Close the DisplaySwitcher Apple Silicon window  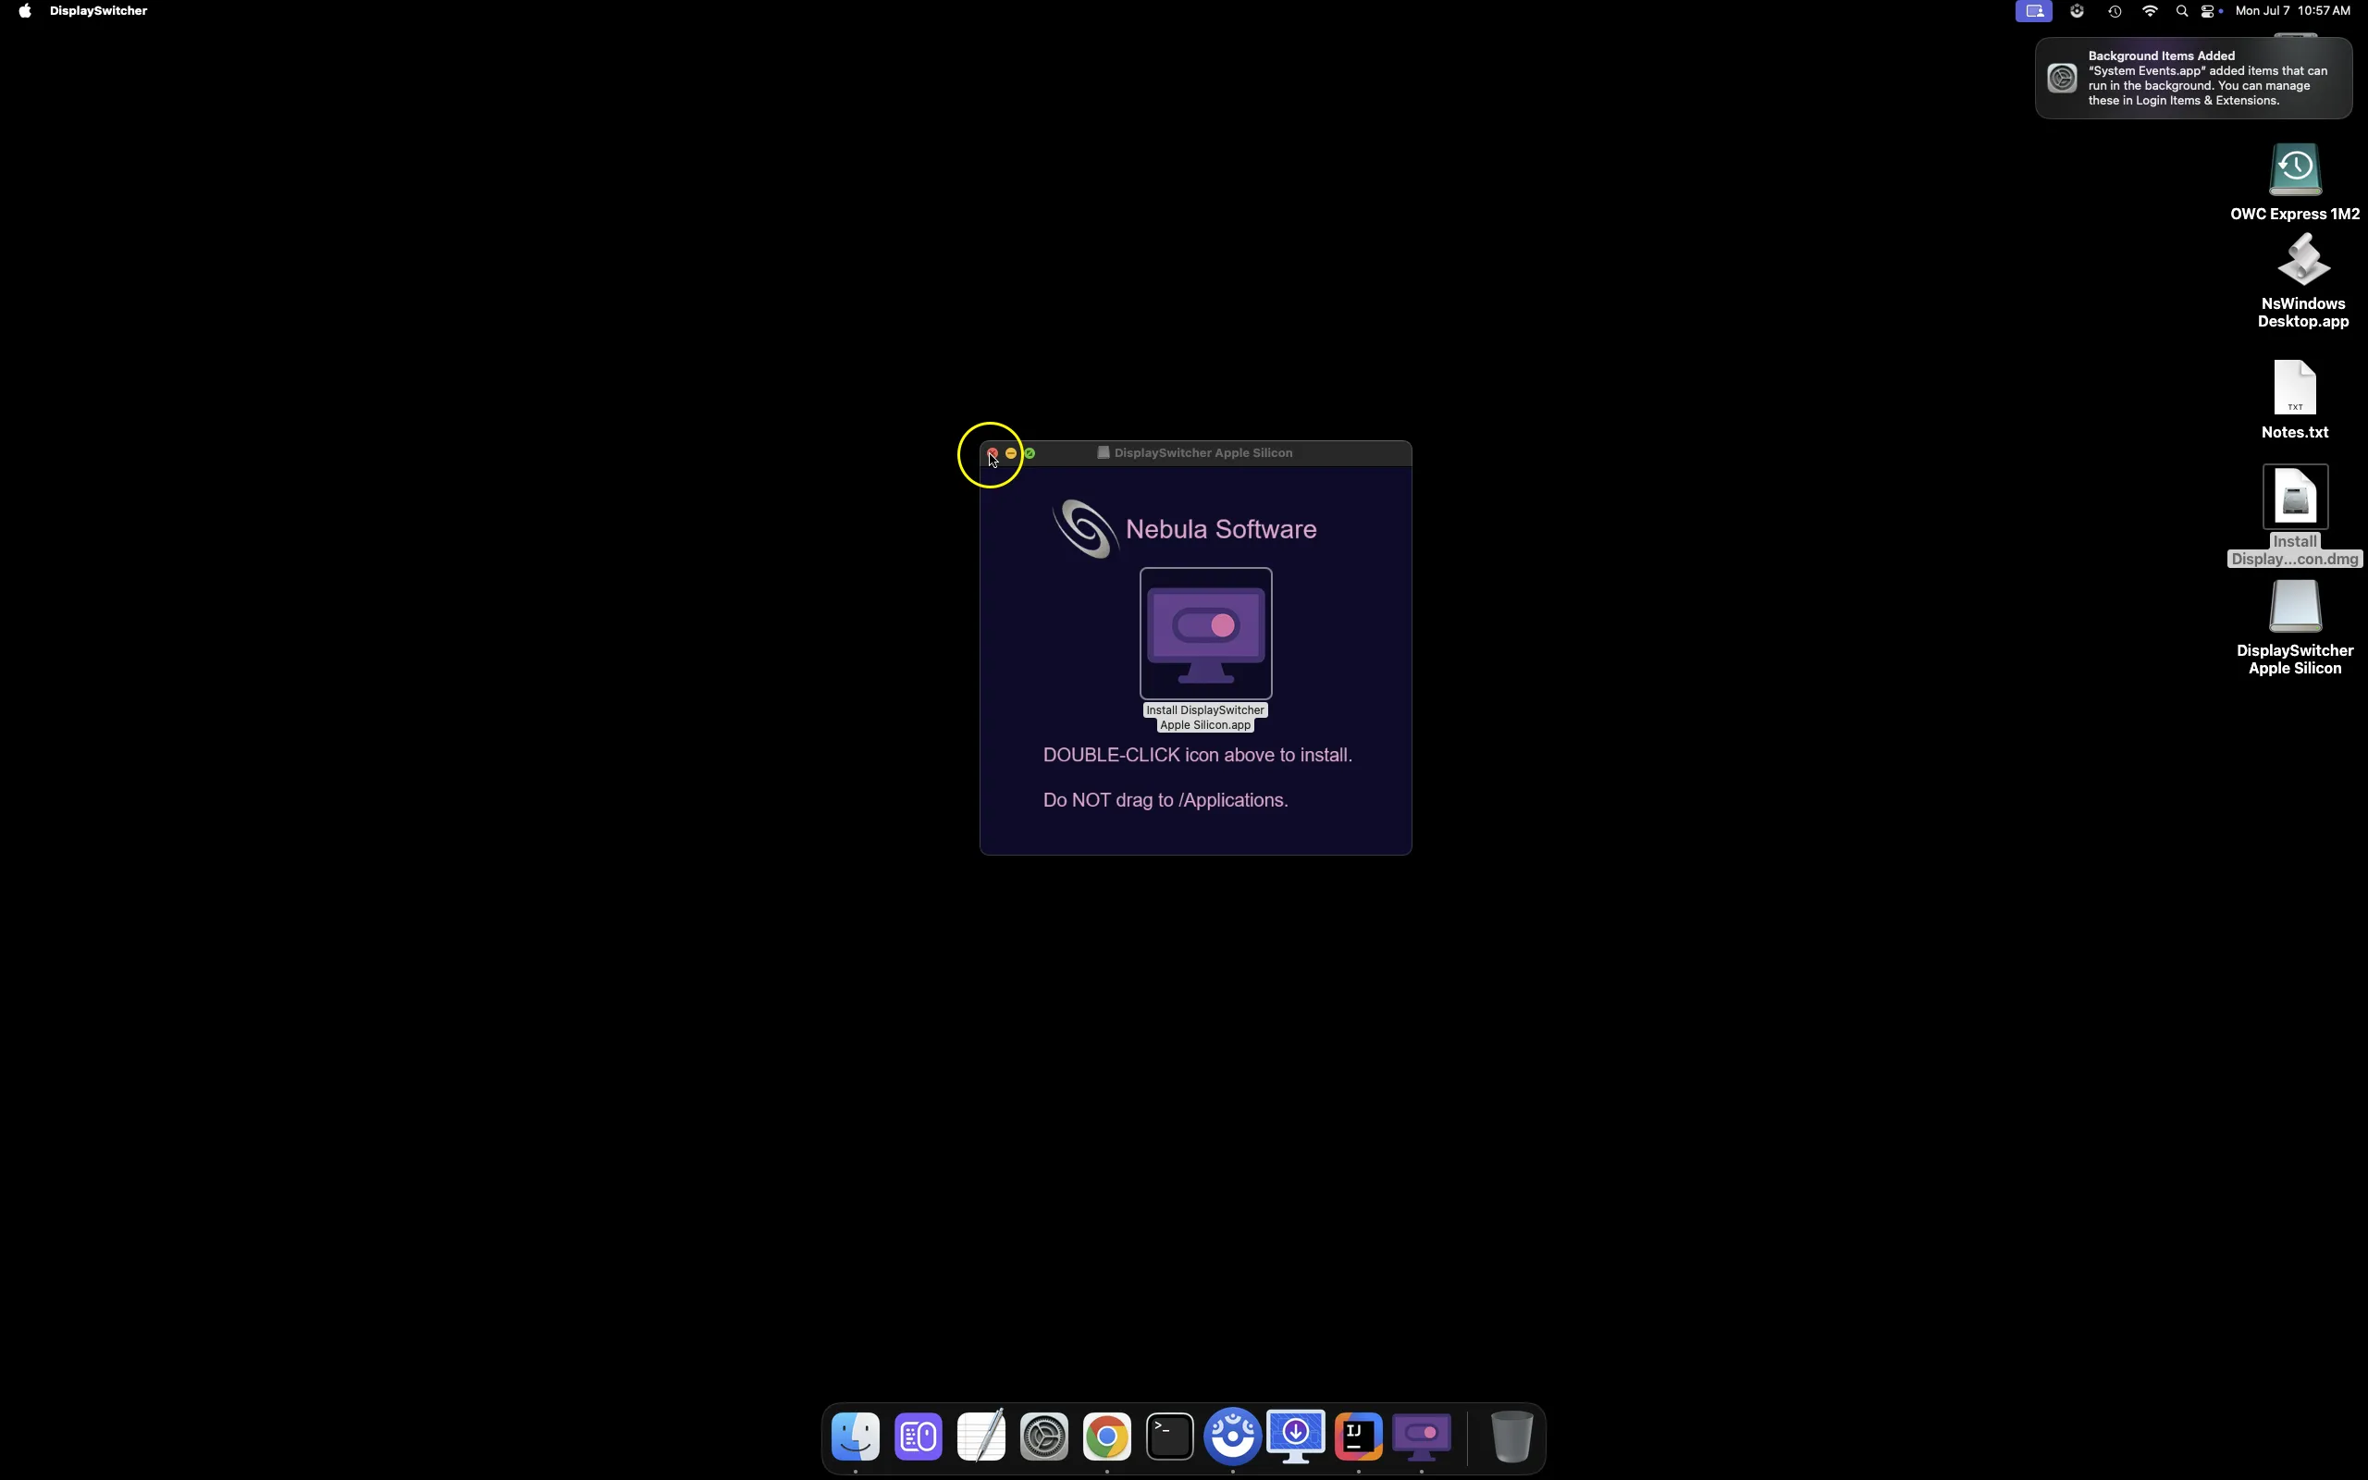pos(993,453)
